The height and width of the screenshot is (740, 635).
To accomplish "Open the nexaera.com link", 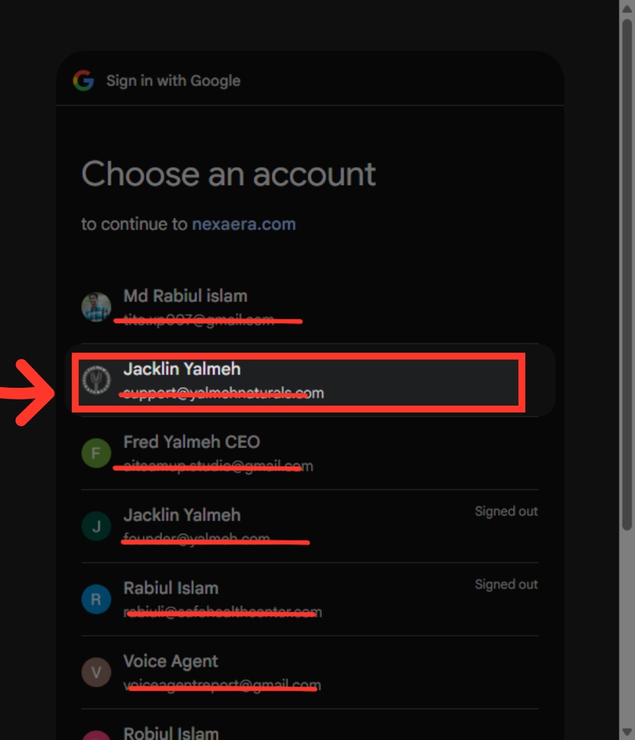I will [x=244, y=224].
